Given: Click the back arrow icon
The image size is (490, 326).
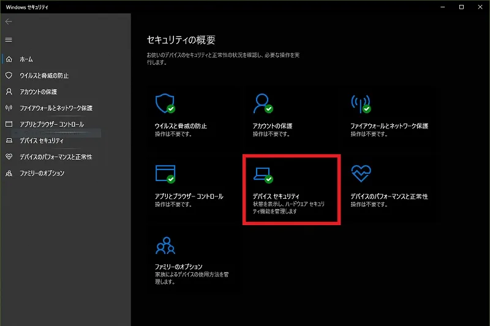Looking at the screenshot, I should (x=9, y=21).
